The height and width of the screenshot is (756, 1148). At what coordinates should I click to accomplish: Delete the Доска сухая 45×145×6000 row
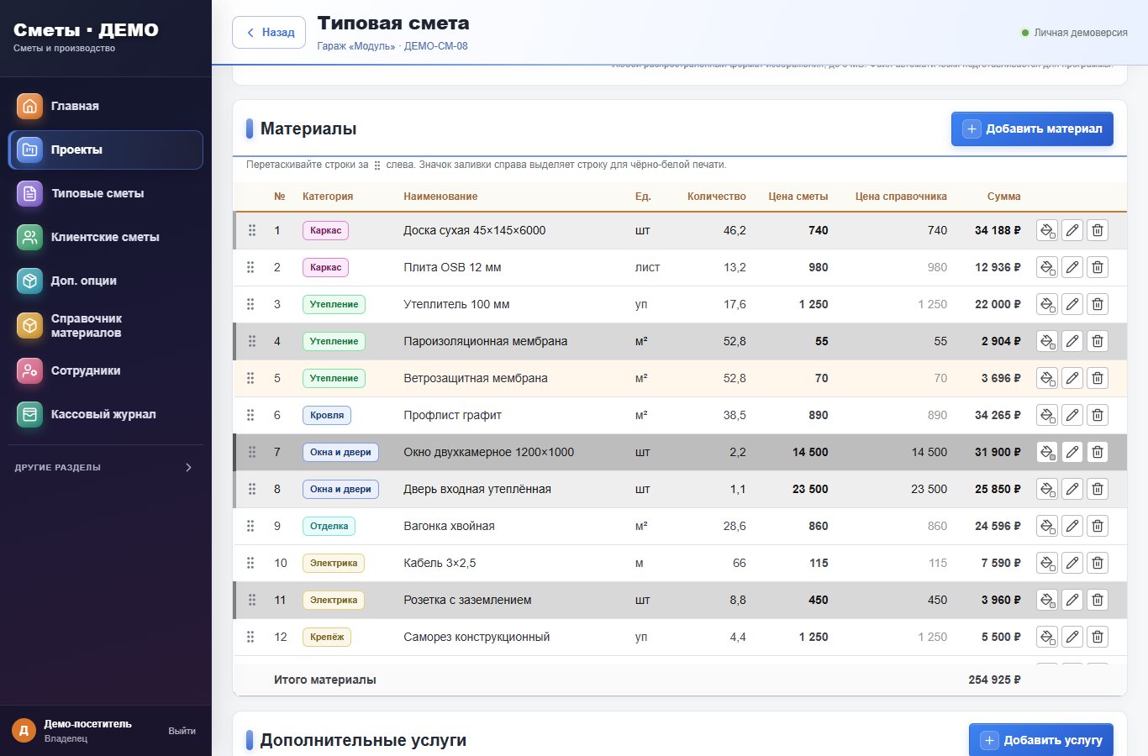pos(1098,230)
